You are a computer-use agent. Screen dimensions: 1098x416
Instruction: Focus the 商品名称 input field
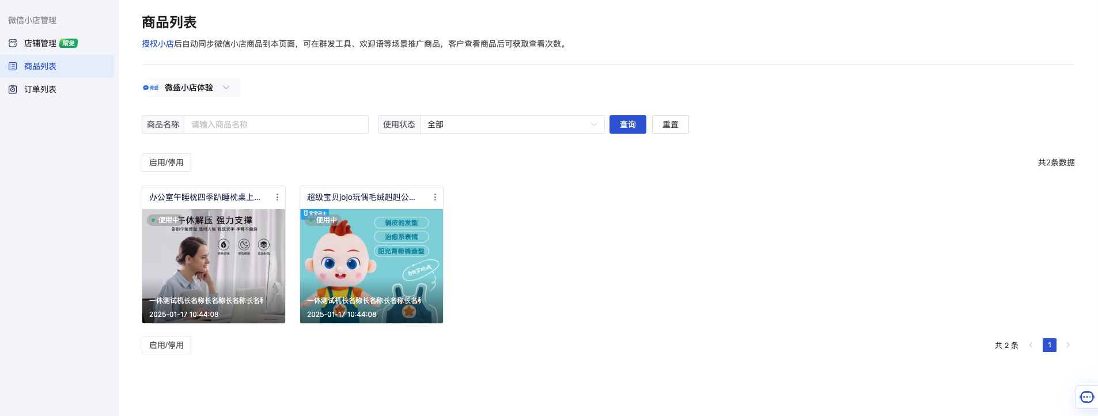pos(276,124)
